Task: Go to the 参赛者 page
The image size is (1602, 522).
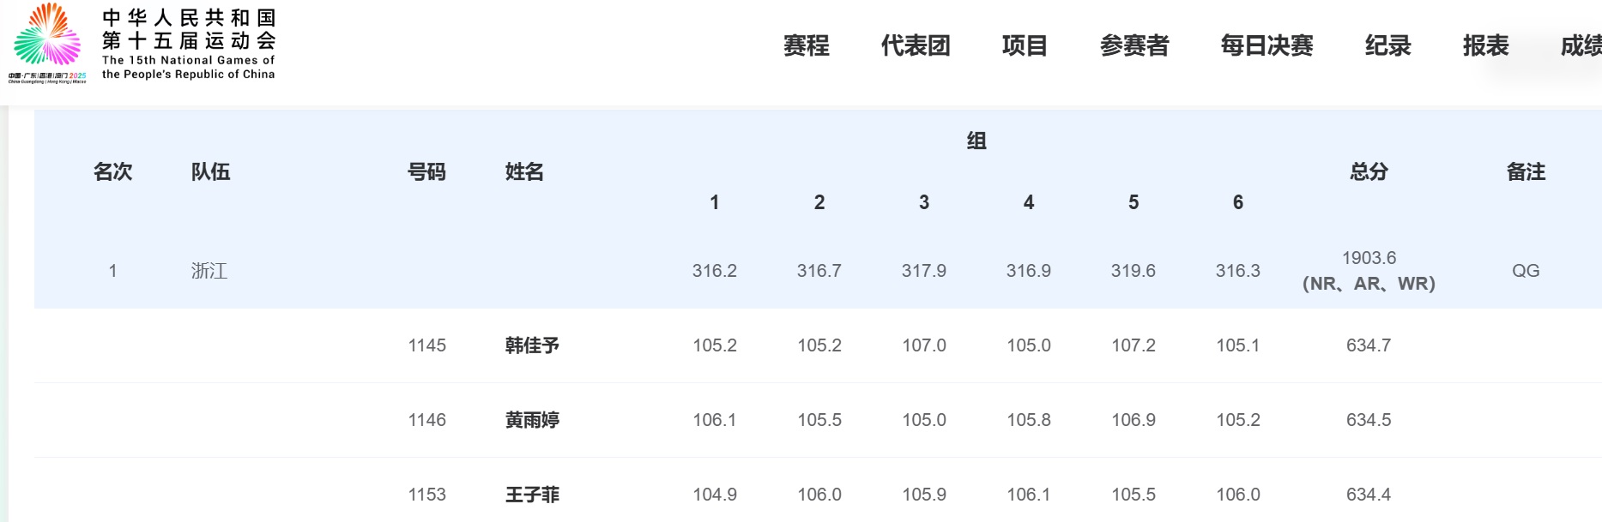Action: pos(1134,45)
